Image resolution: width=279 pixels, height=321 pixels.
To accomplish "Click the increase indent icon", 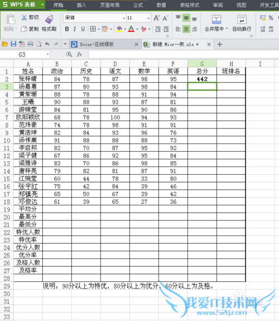I will tap(166, 29).
